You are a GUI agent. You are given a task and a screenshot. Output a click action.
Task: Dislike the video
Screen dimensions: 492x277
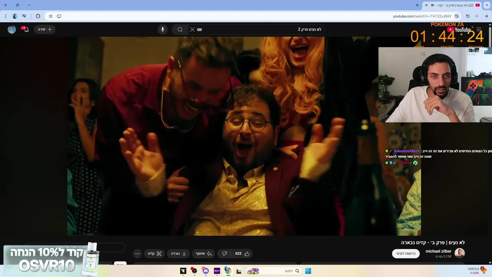click(224, 254)
